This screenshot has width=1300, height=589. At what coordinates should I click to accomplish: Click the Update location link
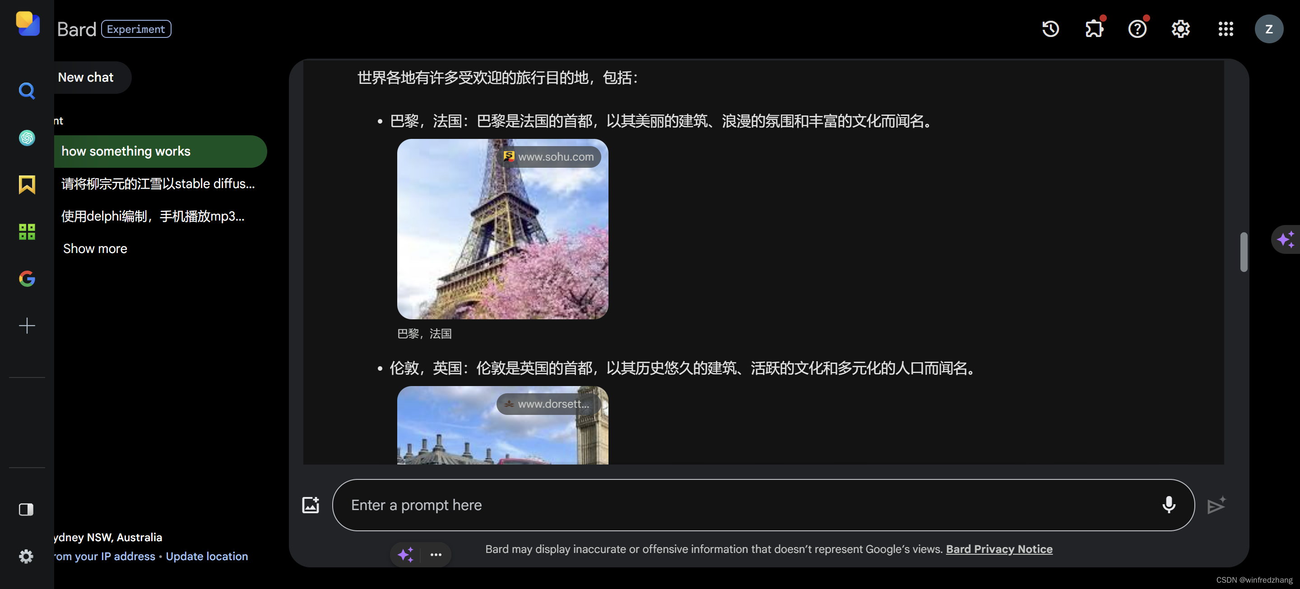(207, 556)
